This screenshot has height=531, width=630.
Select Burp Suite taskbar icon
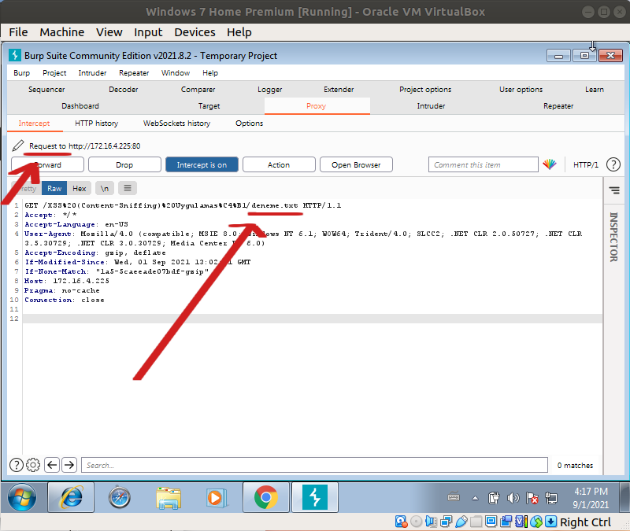pyautogui.click(x=314, y=498)
